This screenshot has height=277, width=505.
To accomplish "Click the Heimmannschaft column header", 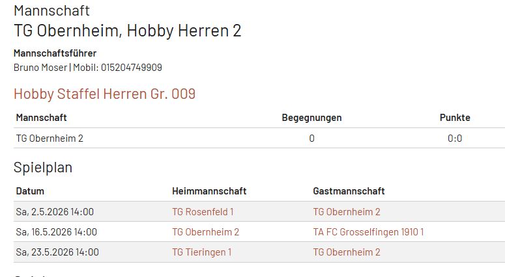I will (209, 191).
